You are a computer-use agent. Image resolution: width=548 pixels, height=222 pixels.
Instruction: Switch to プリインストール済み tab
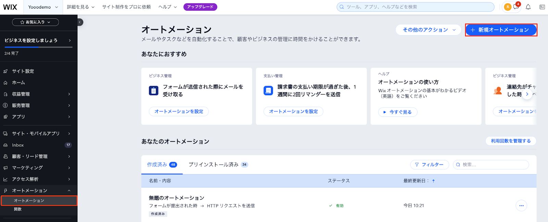point(218,165)
